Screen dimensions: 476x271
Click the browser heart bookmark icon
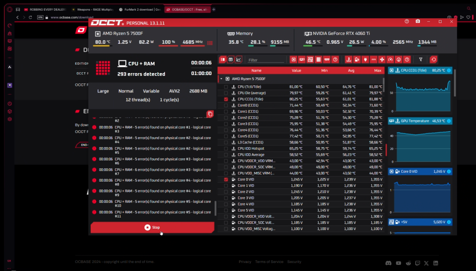coord(468,17)
